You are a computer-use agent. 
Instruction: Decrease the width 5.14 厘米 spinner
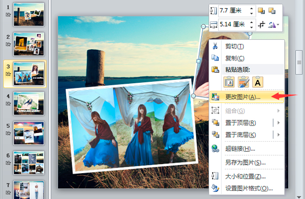[252, 27]
